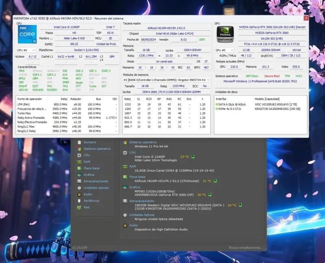This screenshot has height=263, width=325.
Task: Click the Intel Core i5 logo
Action: pos(27,34)
